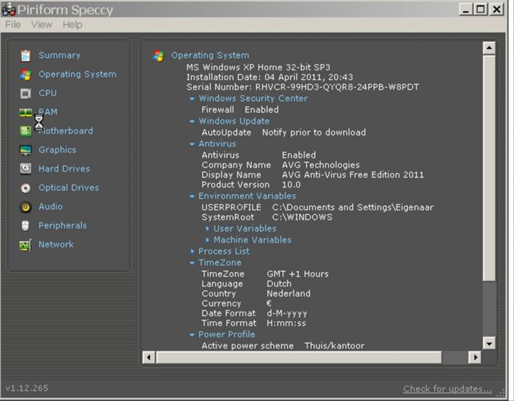Click the vertical scrollbar down arrow
The height and width of the screenshot is (401, 514).
tap(489, 343)
